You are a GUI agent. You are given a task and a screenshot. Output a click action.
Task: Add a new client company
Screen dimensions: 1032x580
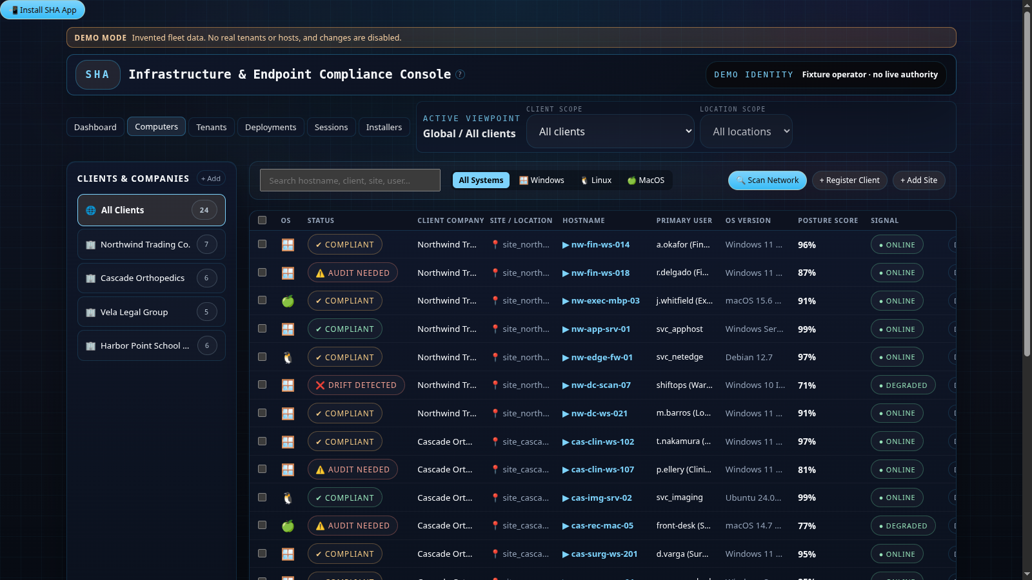pos(211,179)
